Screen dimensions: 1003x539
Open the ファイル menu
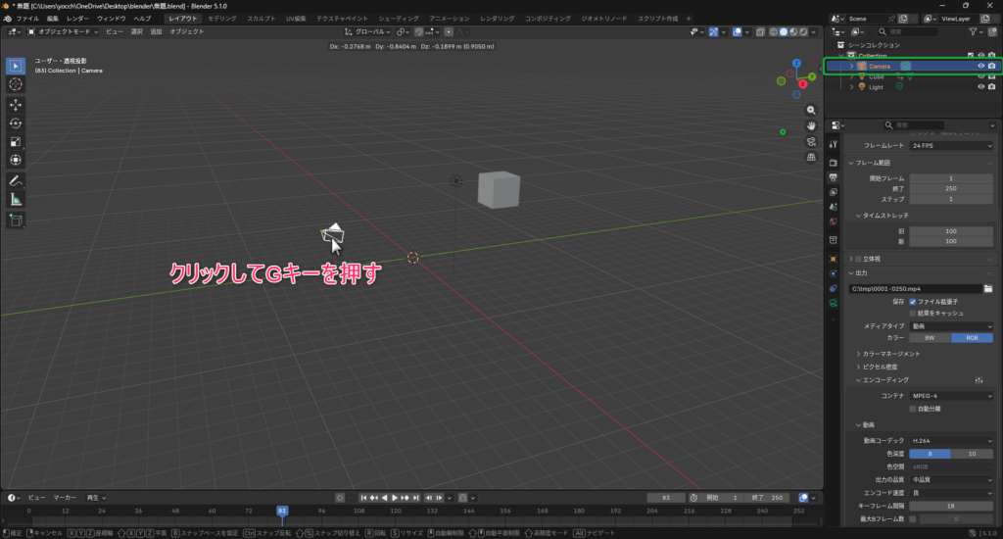[x=27, y=19]
